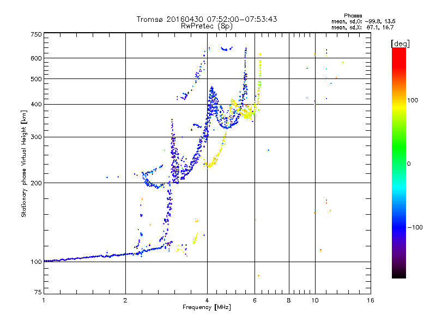Click the x-axis tick label '6'
Screen dimensions: 436x327
255,300
